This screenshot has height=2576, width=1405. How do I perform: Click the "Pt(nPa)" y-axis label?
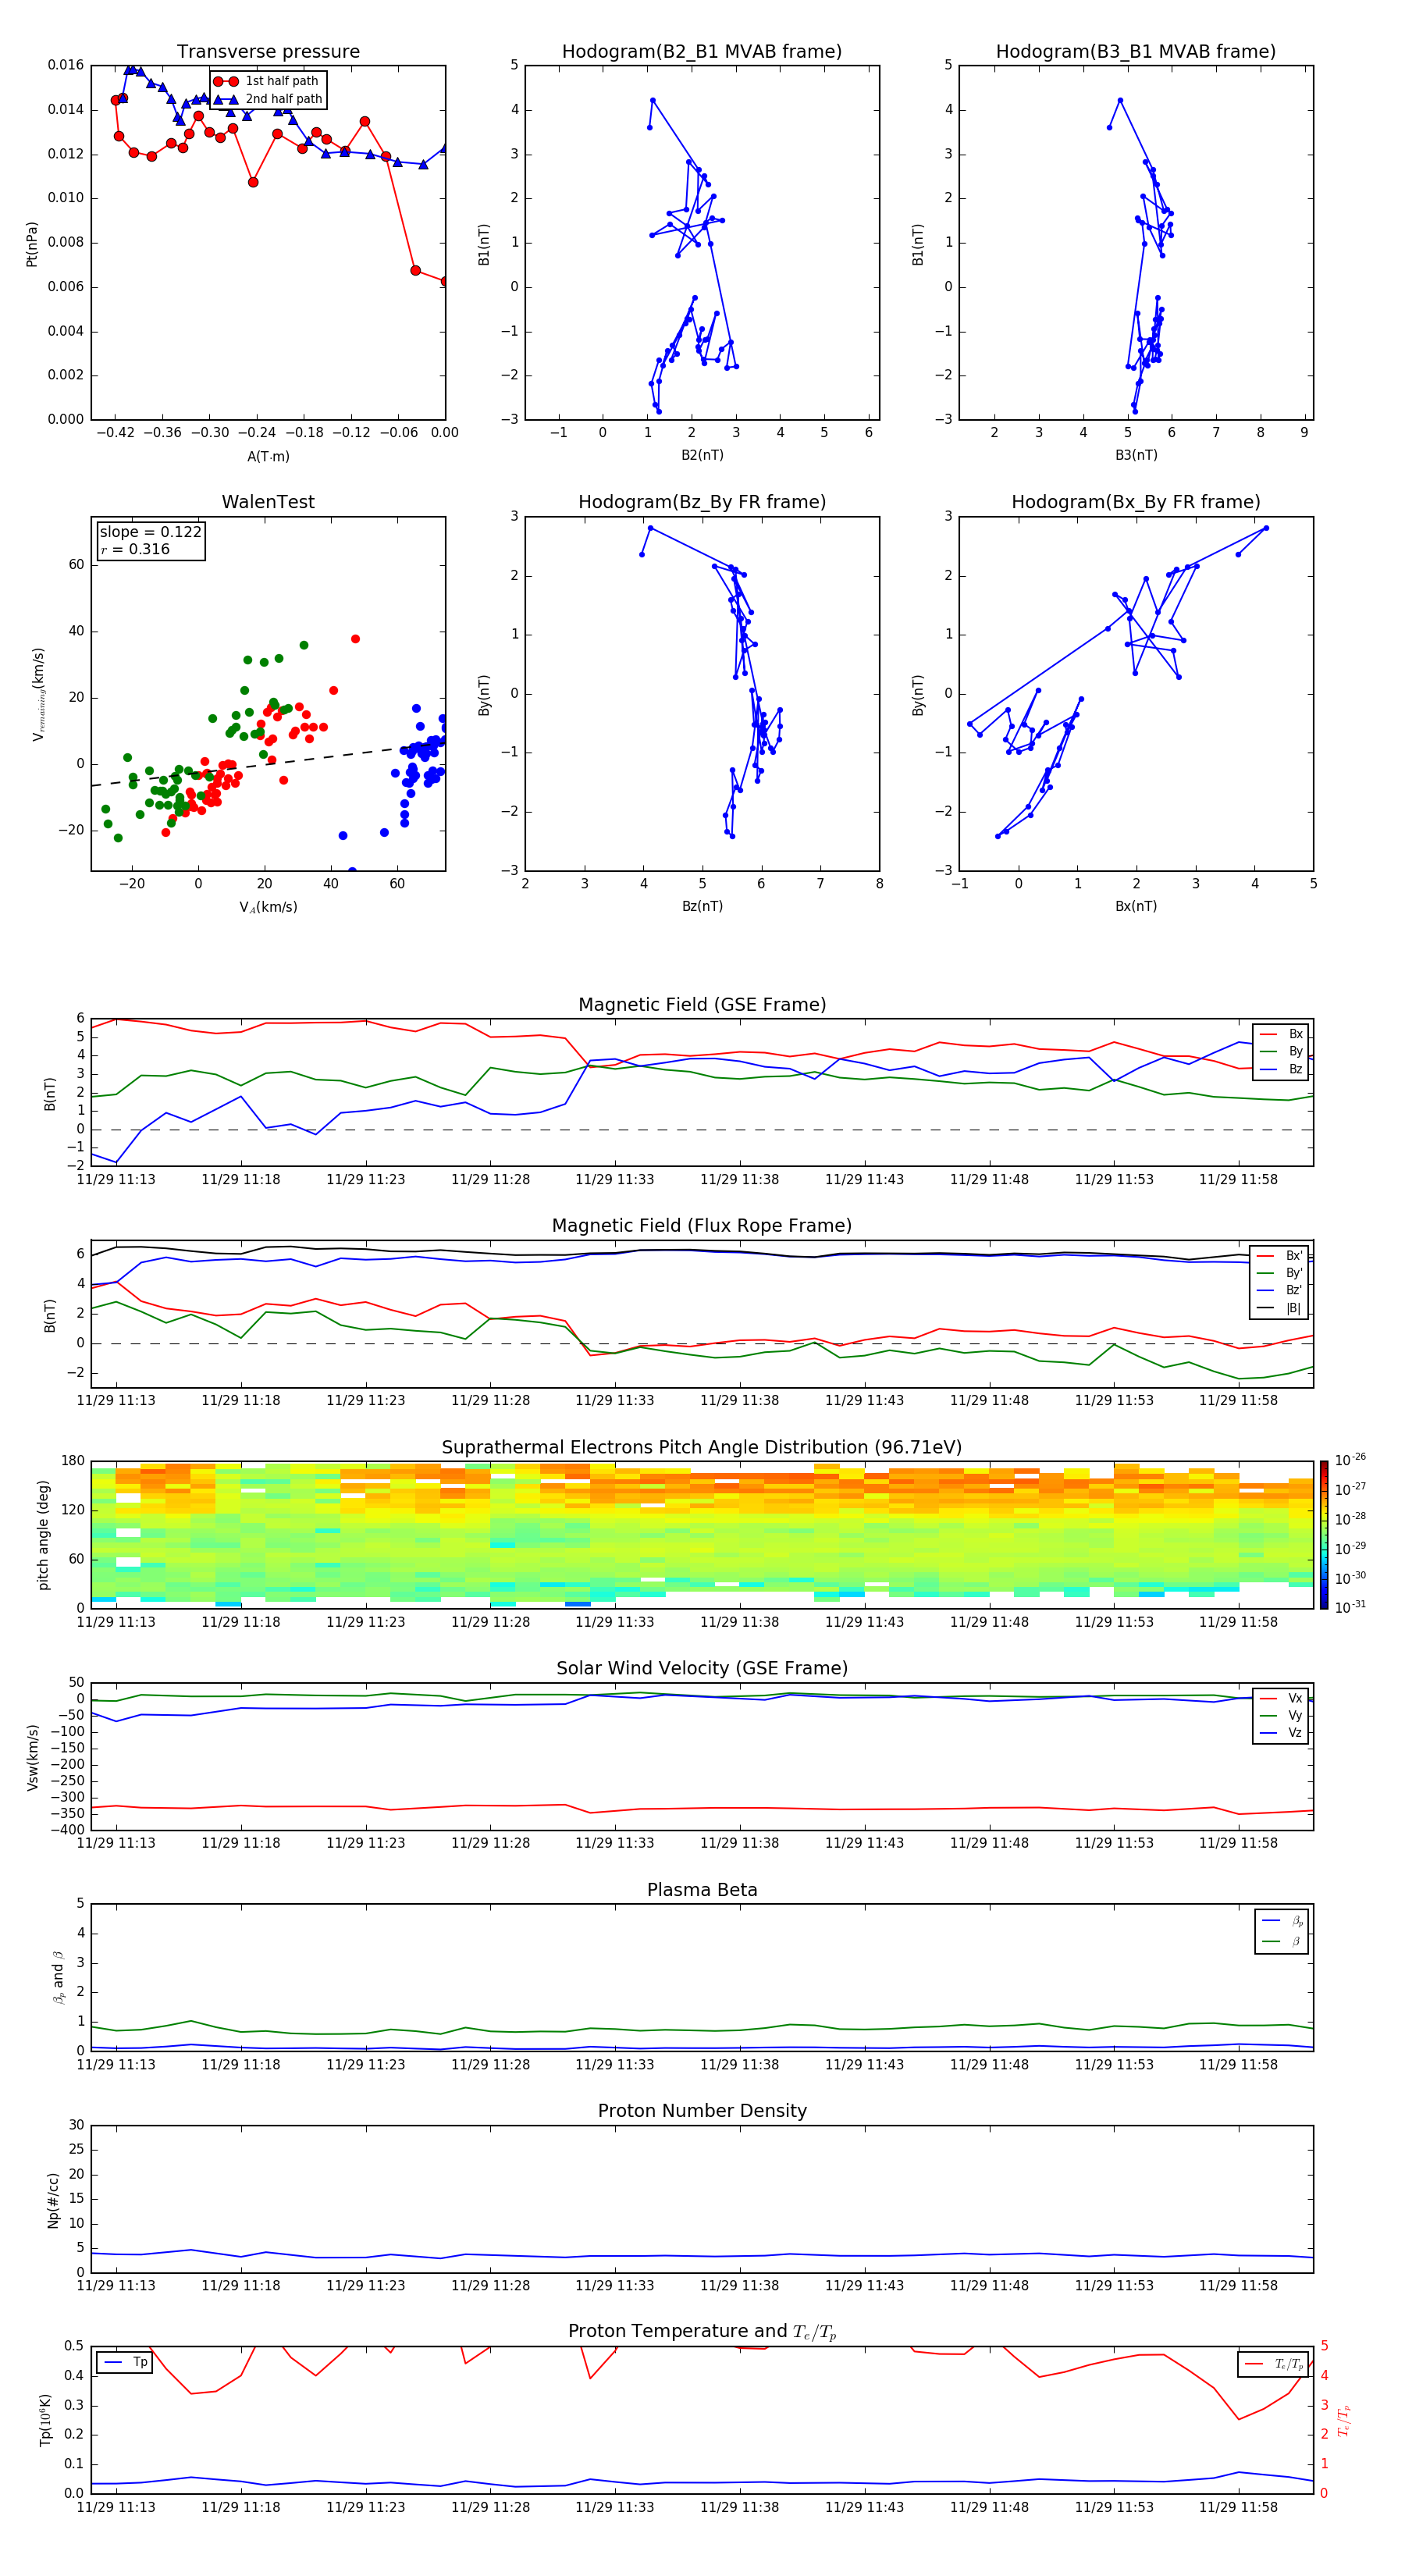pyautogui.click(x=32, y=243)
